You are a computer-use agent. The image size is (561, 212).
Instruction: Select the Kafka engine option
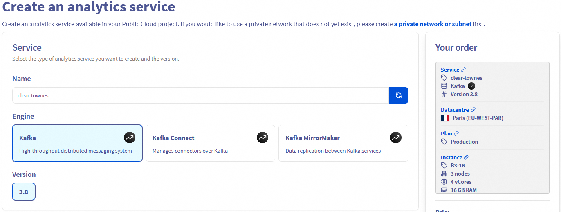pos(77,143)
